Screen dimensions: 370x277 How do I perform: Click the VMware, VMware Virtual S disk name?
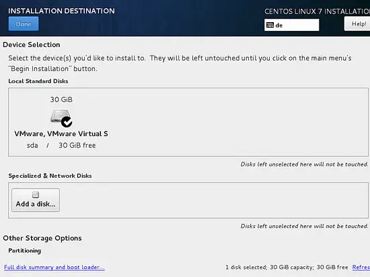[x=61, y=133]
